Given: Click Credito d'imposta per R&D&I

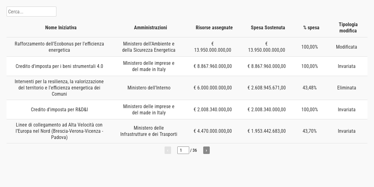Looking at the screenshot, I should click(x=59, y=109).
